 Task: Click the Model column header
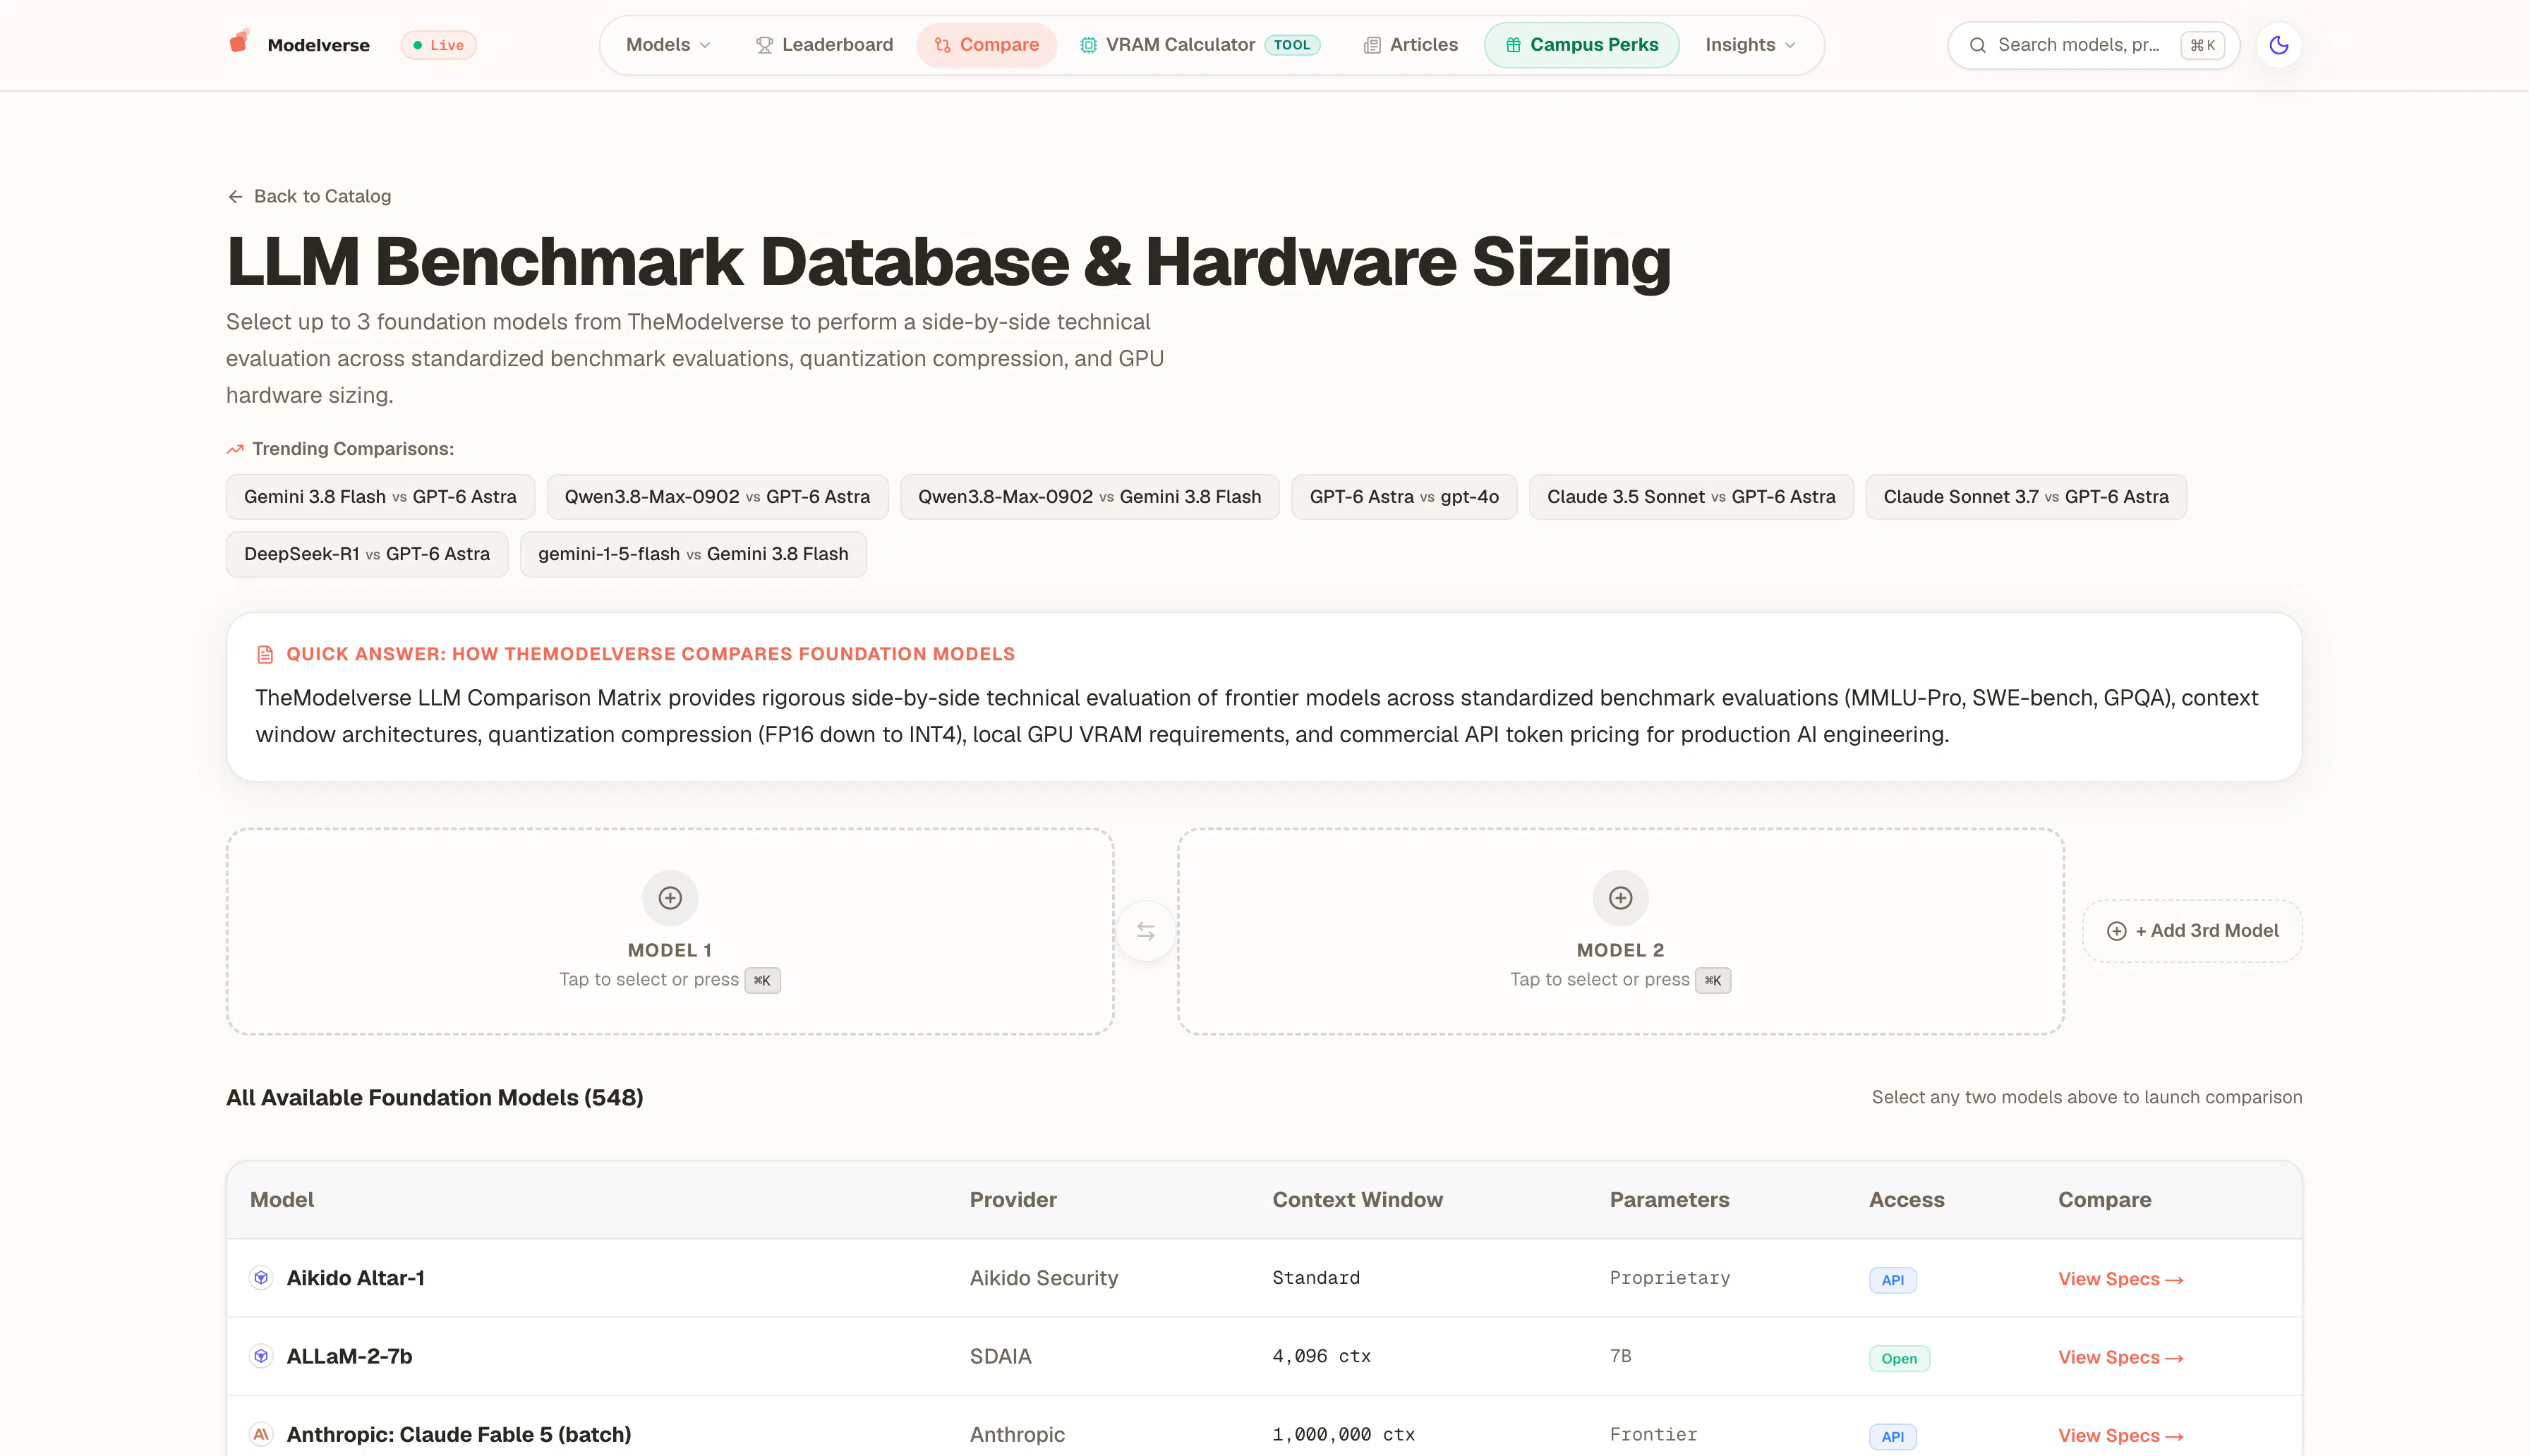(x=281, y=1199)
